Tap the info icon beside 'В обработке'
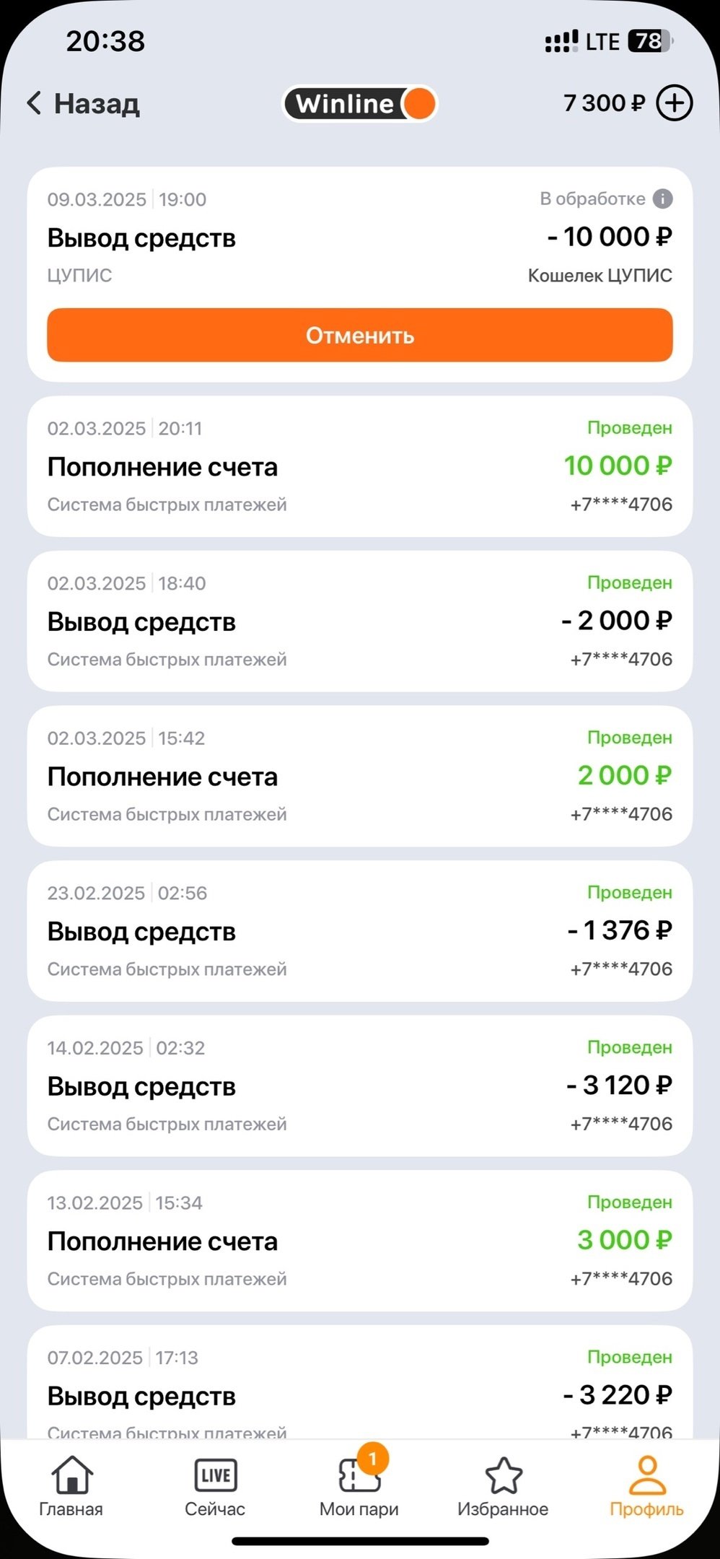 (662, 199)
